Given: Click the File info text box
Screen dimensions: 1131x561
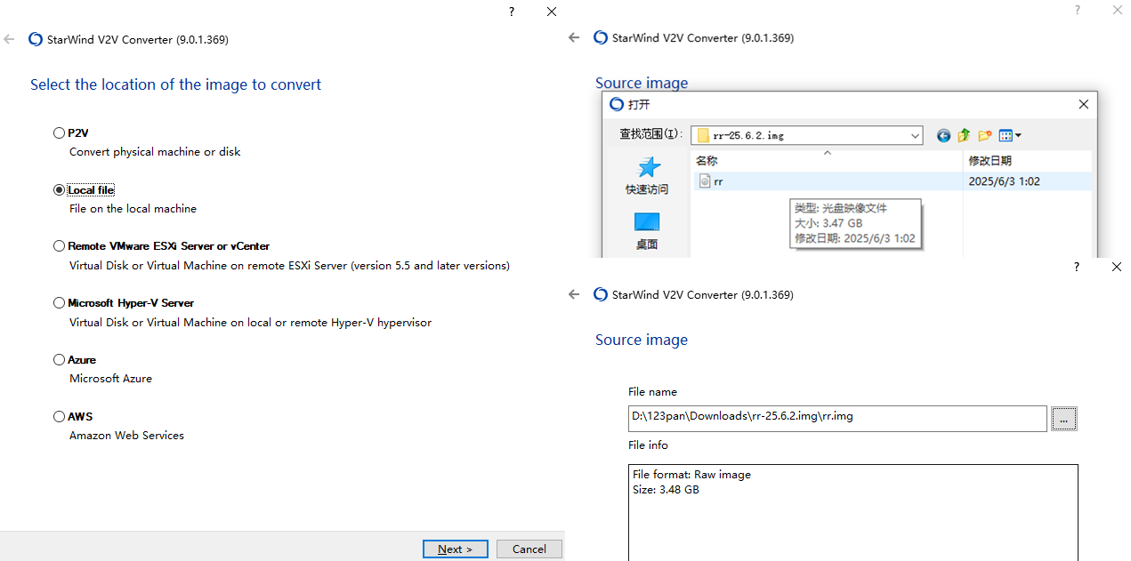Looking at the screenshot, I should [x=853, y=512].
